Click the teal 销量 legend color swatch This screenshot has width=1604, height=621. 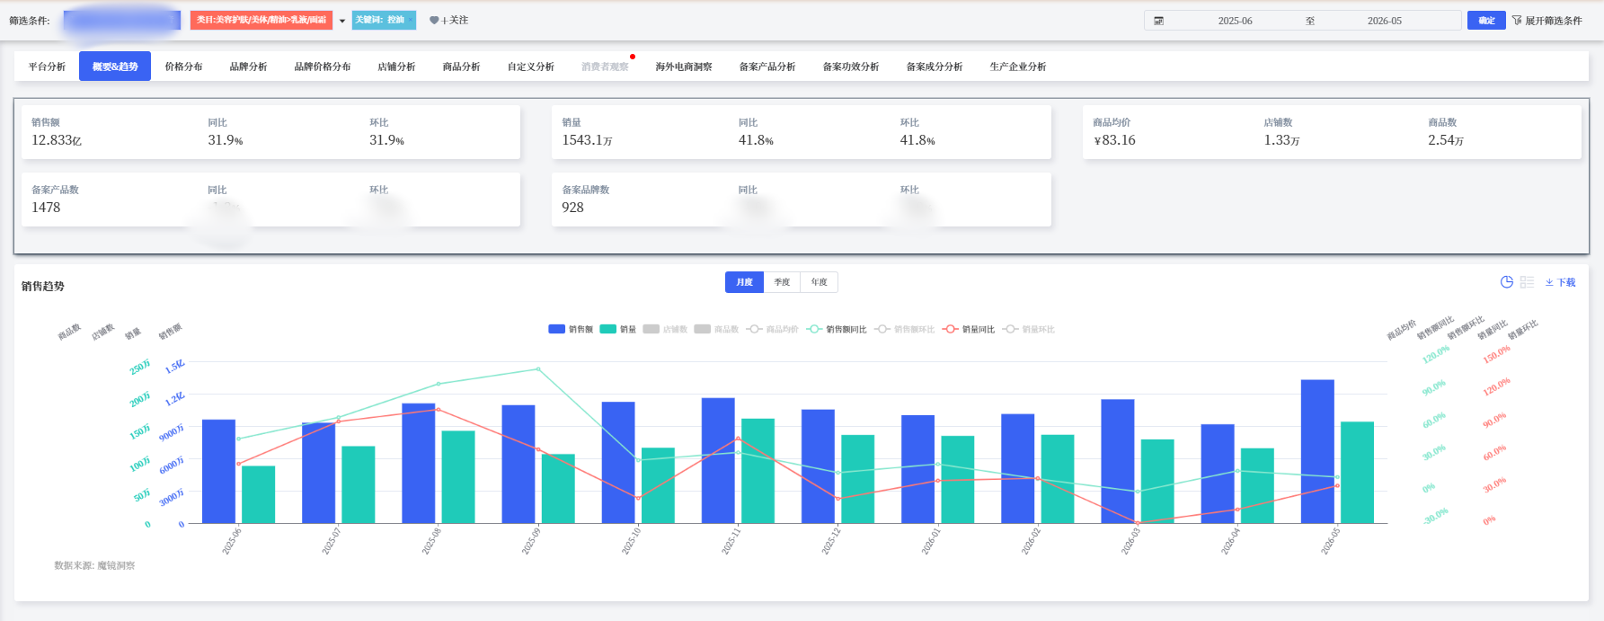[x=607, y=329]
